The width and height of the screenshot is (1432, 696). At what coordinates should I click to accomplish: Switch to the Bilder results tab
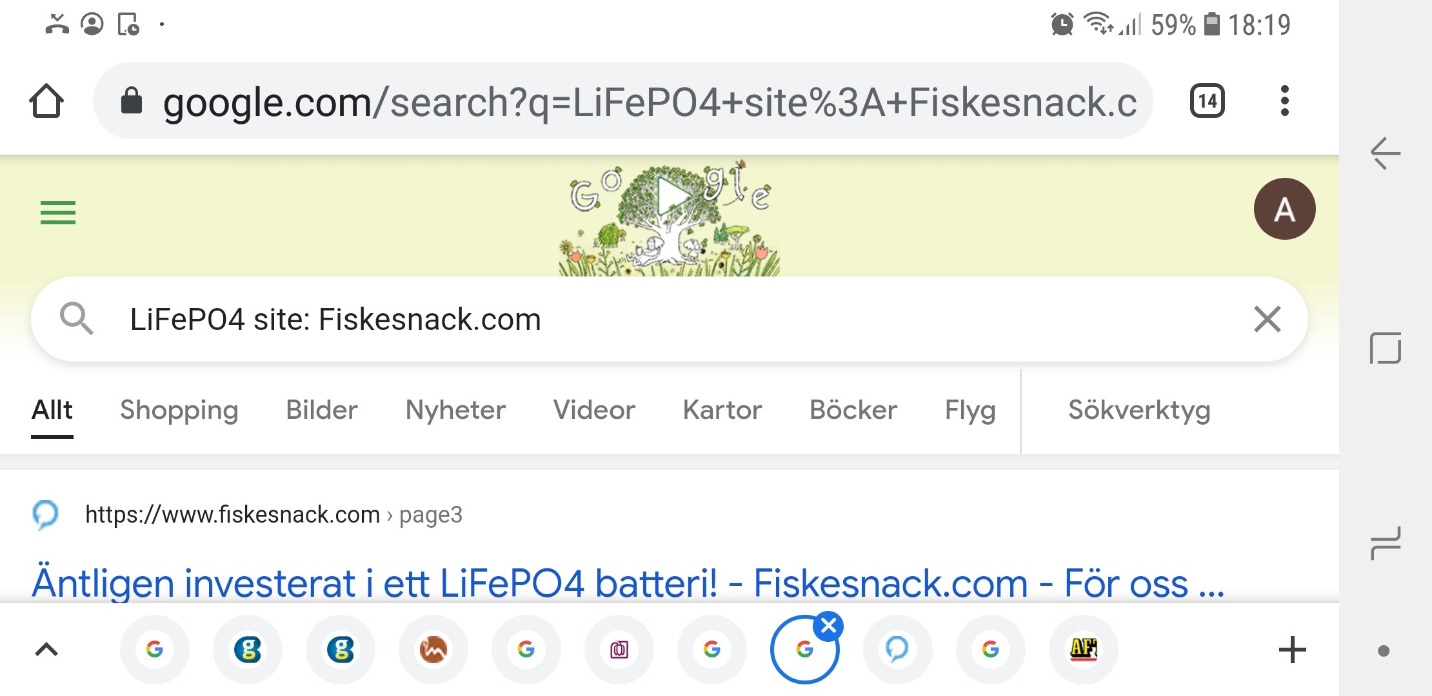(321, 411)
